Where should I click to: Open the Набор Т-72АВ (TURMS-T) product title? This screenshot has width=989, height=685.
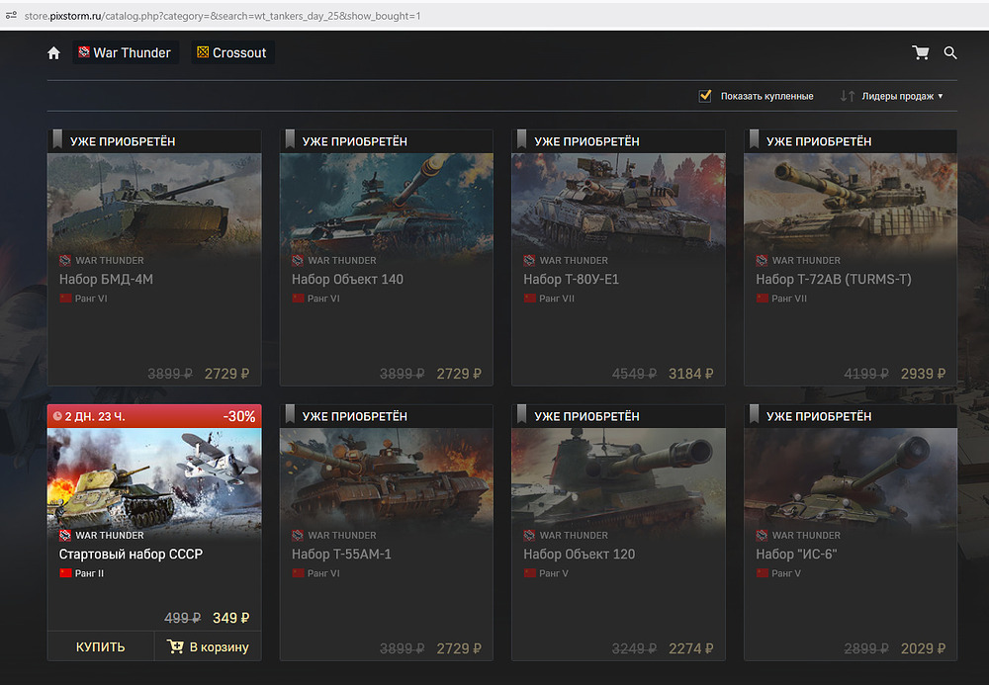click(x=834, y=279)
